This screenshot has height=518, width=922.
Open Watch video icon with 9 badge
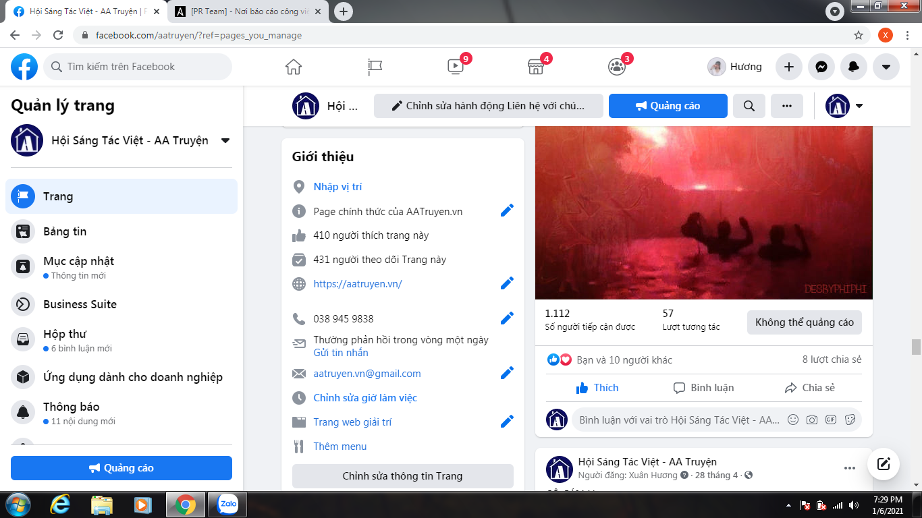click(456, 67)
